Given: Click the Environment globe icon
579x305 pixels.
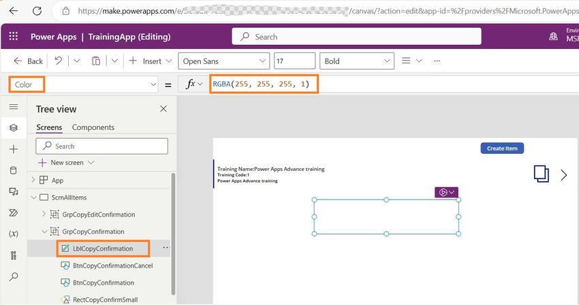Looking at the screenshot, I should click(x=553, y=37).
